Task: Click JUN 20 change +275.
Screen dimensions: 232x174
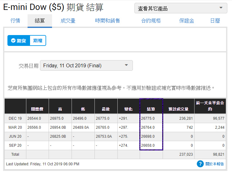Action: [123, 136]
